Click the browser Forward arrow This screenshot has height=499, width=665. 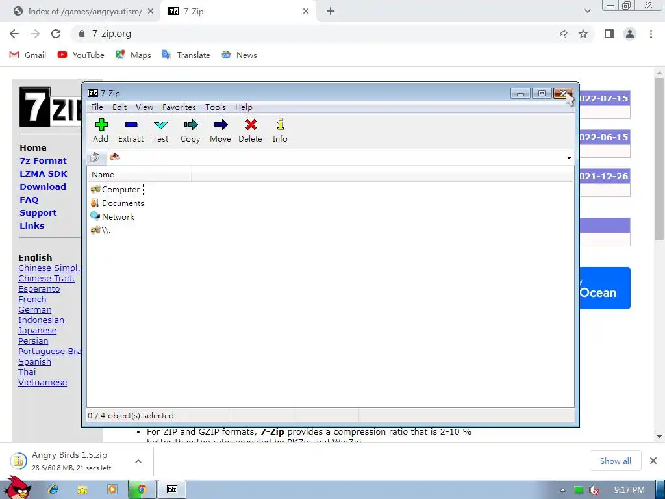point(35,34)
